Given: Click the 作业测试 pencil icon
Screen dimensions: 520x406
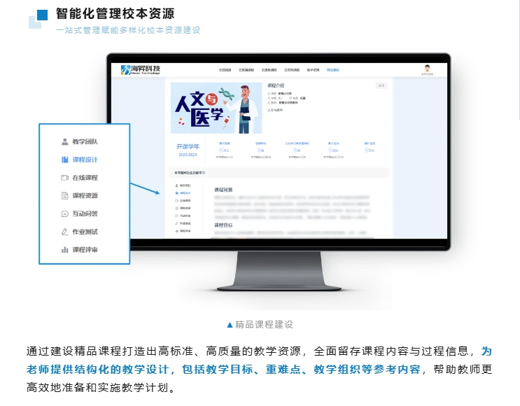Looking at the screenshot, I should coord(65,232).
